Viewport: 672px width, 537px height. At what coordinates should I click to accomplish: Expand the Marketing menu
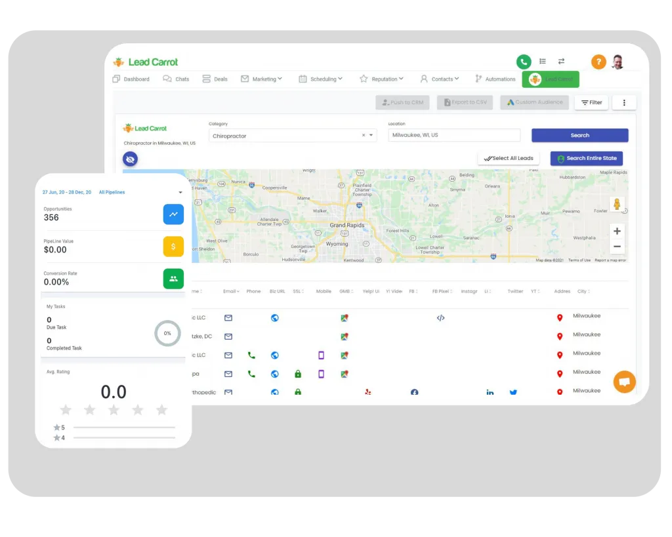pyautogui.click(x=261, y=79)
